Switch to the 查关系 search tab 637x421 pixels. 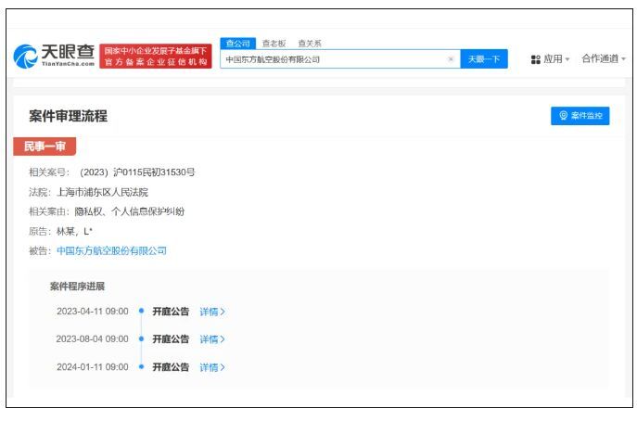click(x=310, y=44)
